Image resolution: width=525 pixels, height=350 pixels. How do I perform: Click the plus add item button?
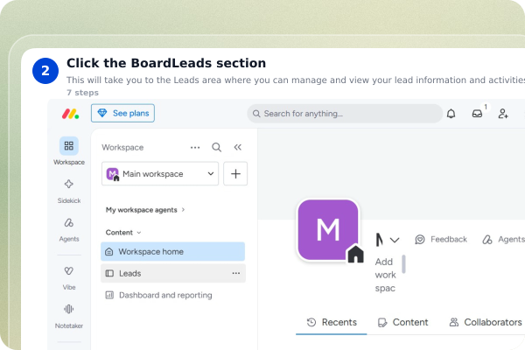point(235,174)
